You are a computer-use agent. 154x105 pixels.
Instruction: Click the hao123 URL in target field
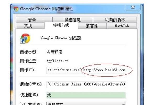(x=104, y=70)
